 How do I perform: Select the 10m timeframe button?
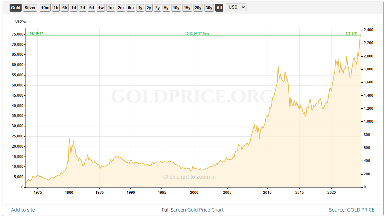click(x=45, y=7)
